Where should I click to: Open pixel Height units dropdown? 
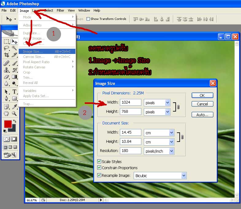pos(167,112)
